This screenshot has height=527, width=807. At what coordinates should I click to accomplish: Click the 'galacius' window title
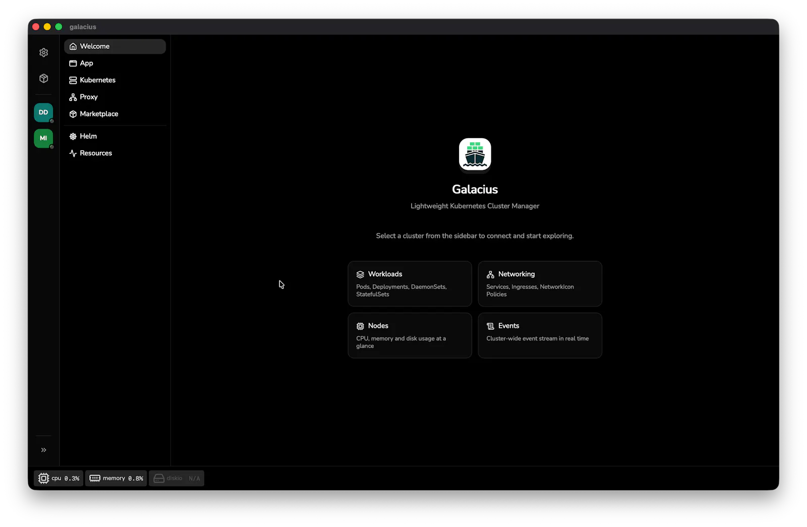coord(83,27)
